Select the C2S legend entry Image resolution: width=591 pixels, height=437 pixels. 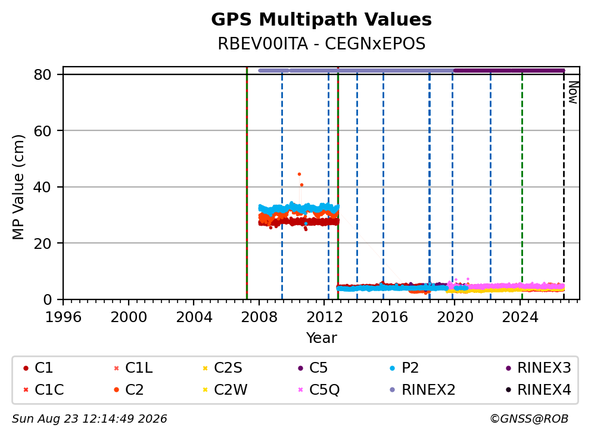pos(222,368)
